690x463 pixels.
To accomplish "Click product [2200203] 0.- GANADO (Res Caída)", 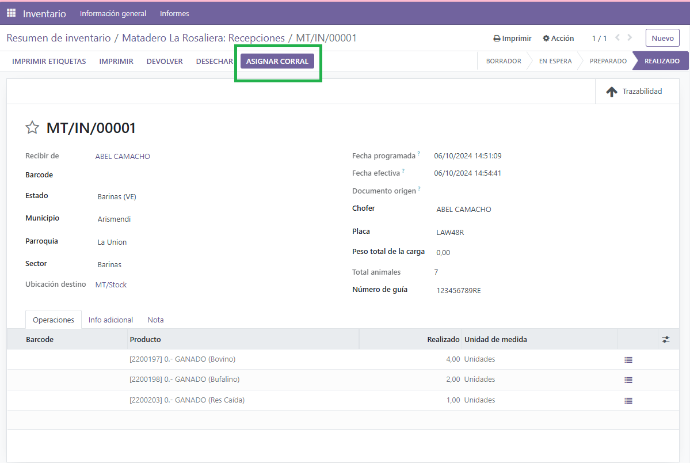I will click(187, 400).
